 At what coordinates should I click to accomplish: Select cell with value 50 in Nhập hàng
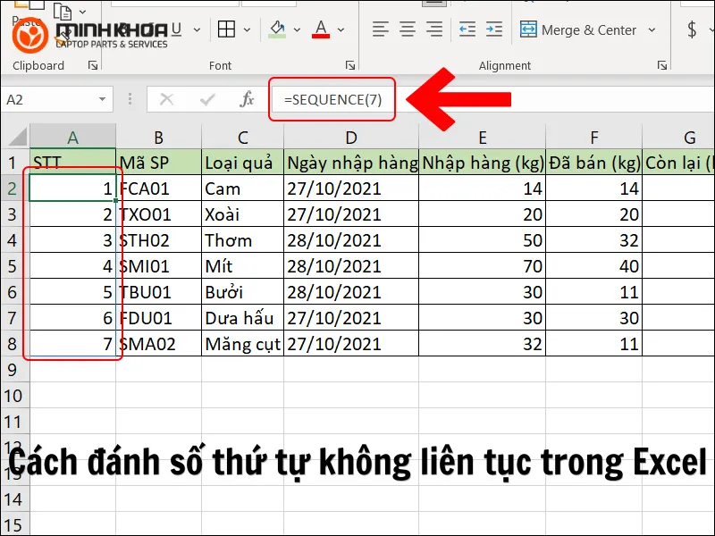click(483, 240)
